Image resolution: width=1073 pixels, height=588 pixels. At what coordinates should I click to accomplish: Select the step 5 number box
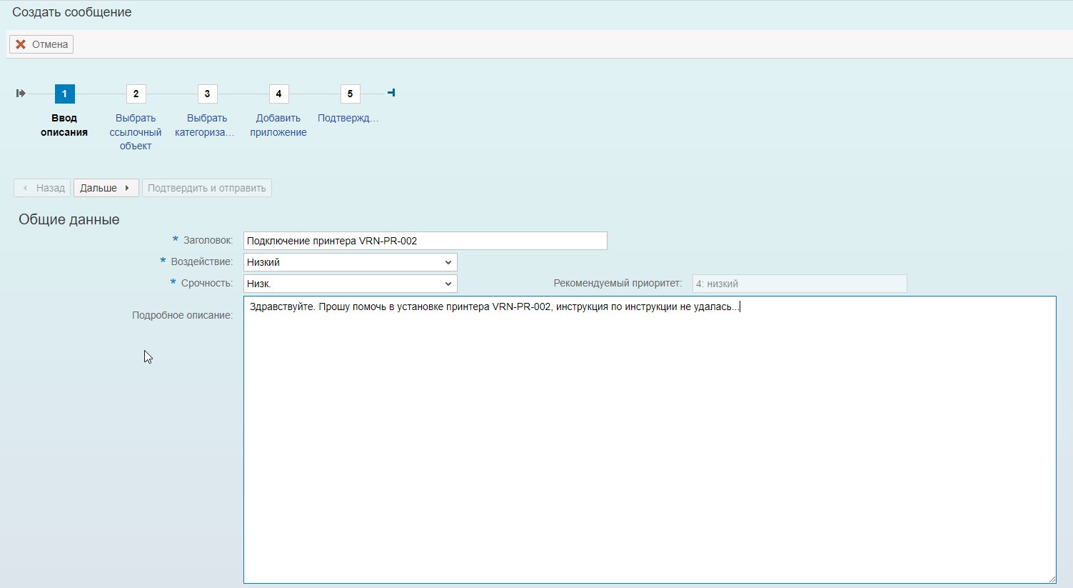pyautogui.click(x=350, y=94)
